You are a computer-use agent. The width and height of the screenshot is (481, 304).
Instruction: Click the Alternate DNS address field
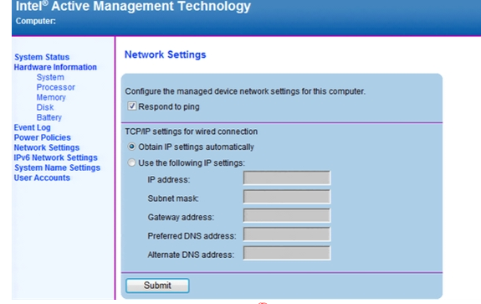tap(287, 253)
